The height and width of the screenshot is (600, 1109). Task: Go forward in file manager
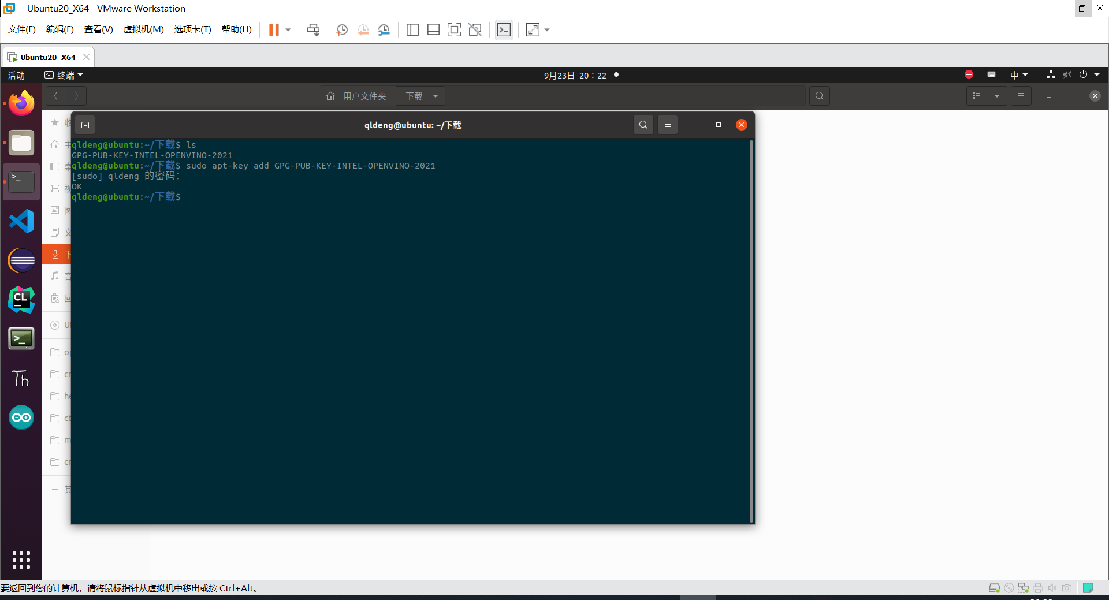click(x=76, y=96)
